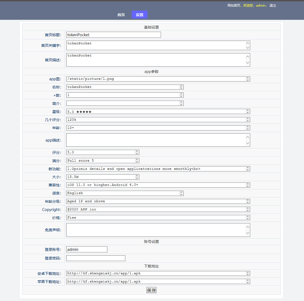Focus the 满分 field
The width and height of the screenshot is (304, 301).
[103, 161]
